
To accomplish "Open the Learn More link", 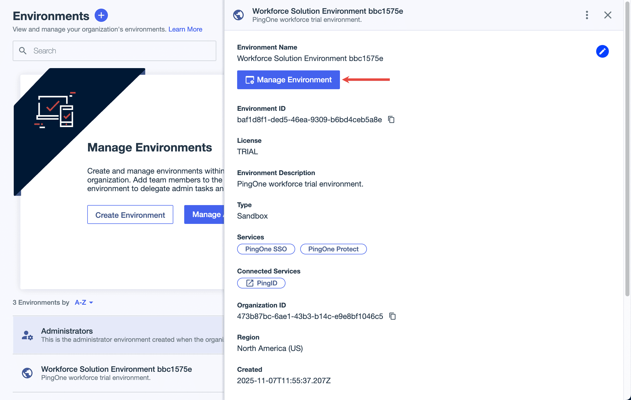I will pos(185,29).
